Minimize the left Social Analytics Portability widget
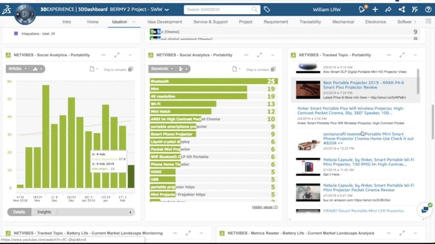Viewport: 435px width, 244px height. tap(104, 55)
